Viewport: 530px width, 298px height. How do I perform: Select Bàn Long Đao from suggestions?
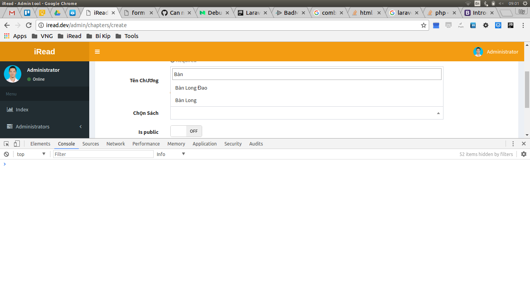click(x=191, y=88)
